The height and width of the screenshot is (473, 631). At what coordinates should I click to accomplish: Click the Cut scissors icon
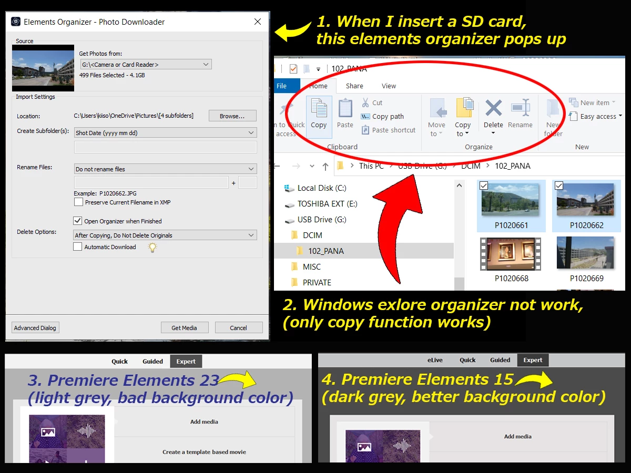pos(365,102)
